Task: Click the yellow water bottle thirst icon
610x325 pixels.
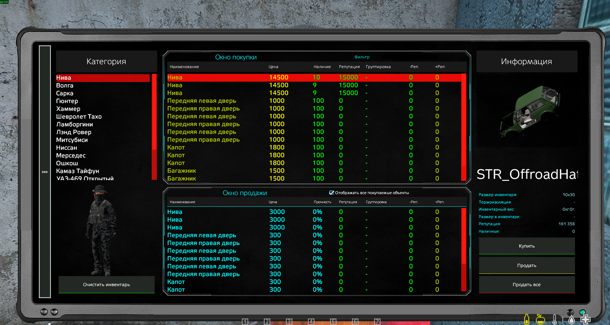Action: pos(527,319)
